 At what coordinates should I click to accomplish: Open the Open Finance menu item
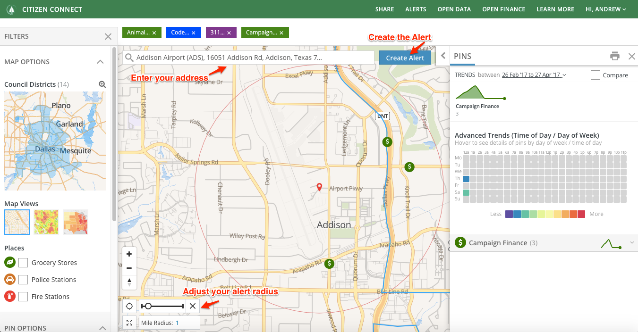tap(503, 9)
